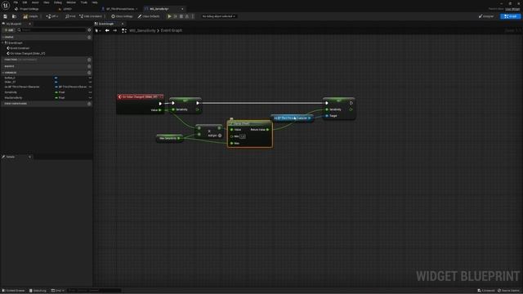The image size is (523, 294).
Task: Open the File menu
Action: (16, 2)
